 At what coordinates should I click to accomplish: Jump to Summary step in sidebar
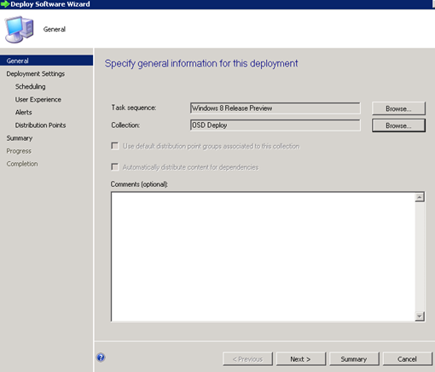[x=20, y=138]
